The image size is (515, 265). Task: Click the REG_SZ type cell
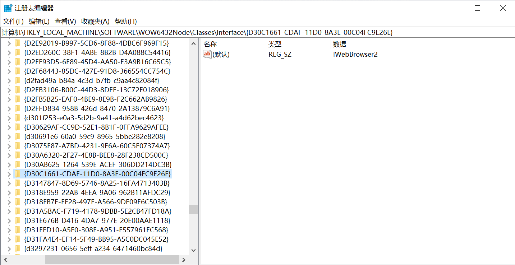coord(280,55)
